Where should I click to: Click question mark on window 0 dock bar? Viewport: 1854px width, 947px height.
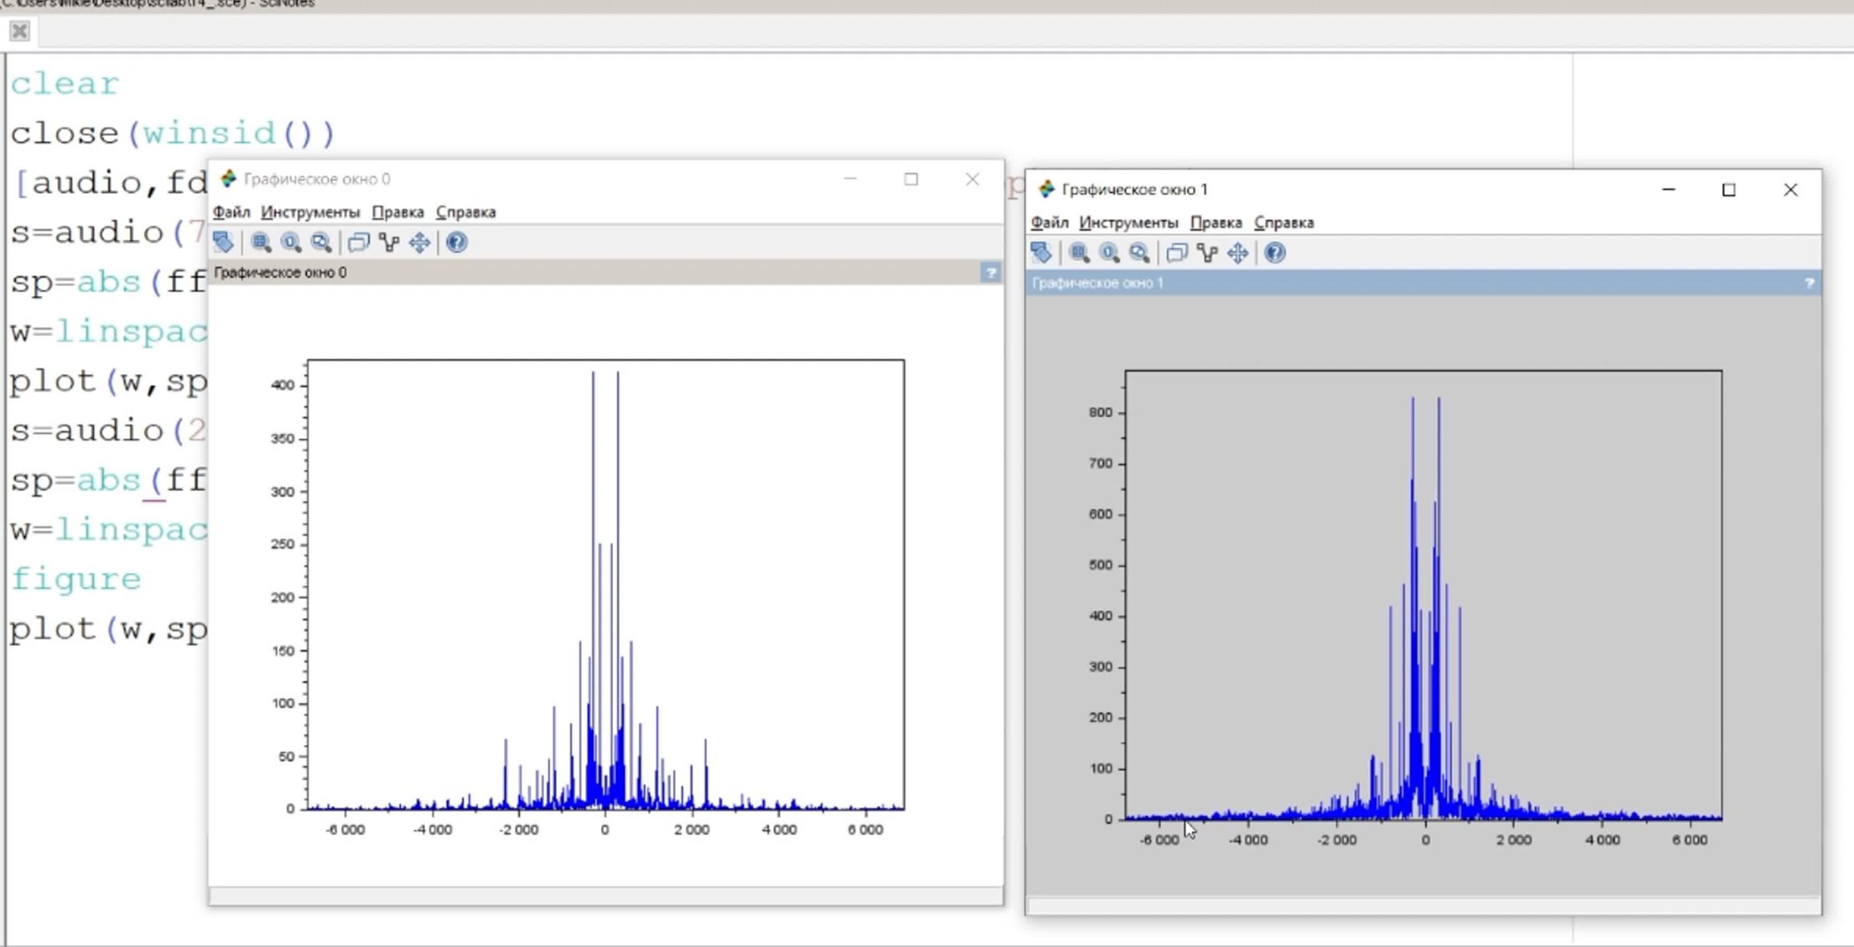(990, 273)
